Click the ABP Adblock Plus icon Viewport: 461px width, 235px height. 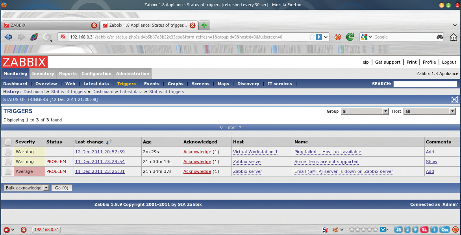(x=6, y=230)
